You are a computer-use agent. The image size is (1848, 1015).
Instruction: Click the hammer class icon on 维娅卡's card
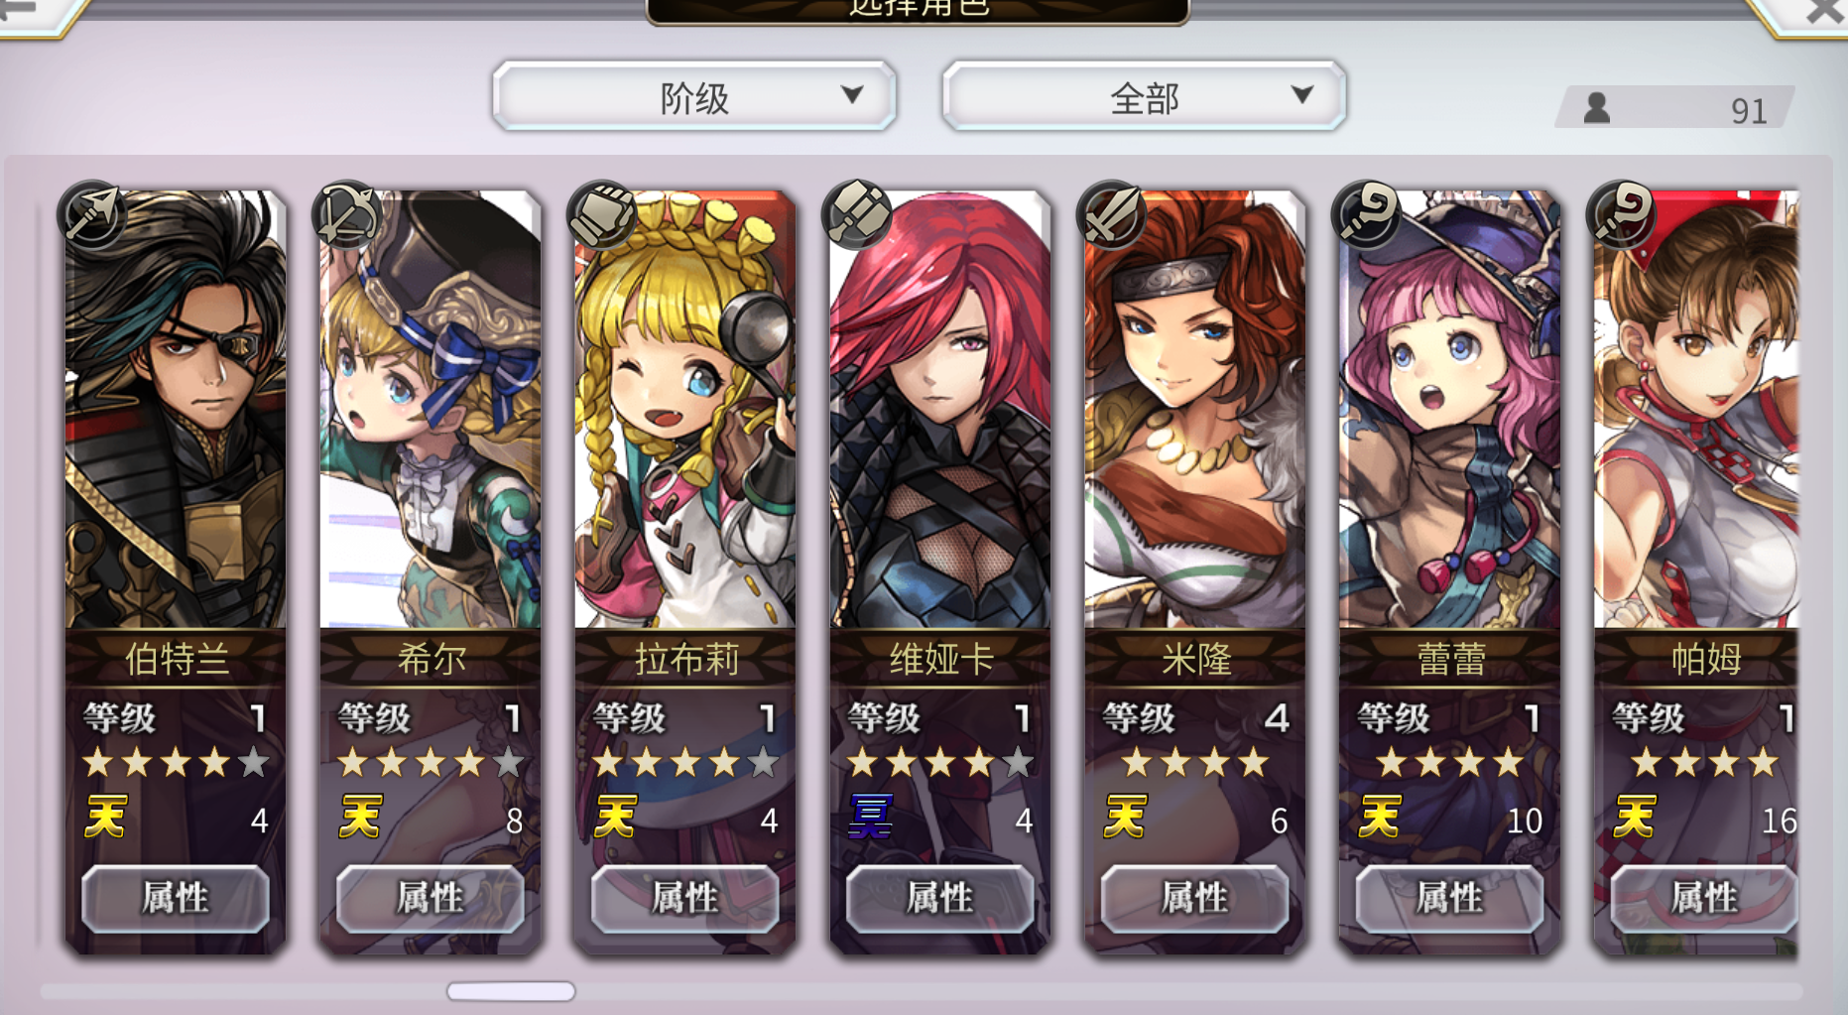click(x=857, y=213)
